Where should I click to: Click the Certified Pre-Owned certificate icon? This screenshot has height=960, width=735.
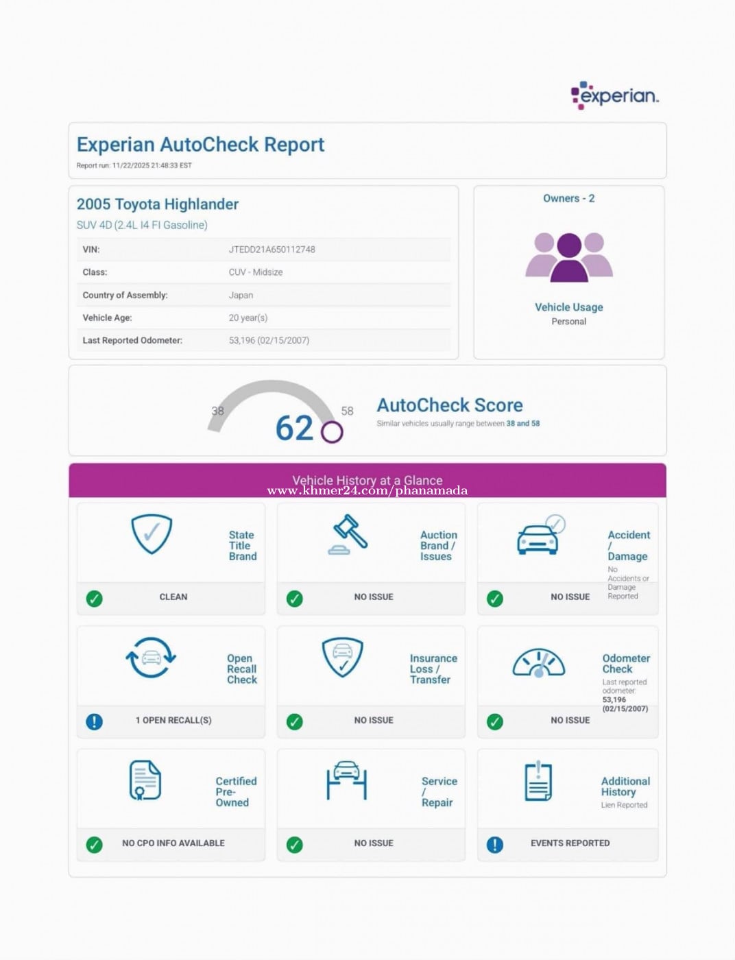coord(145,780)
